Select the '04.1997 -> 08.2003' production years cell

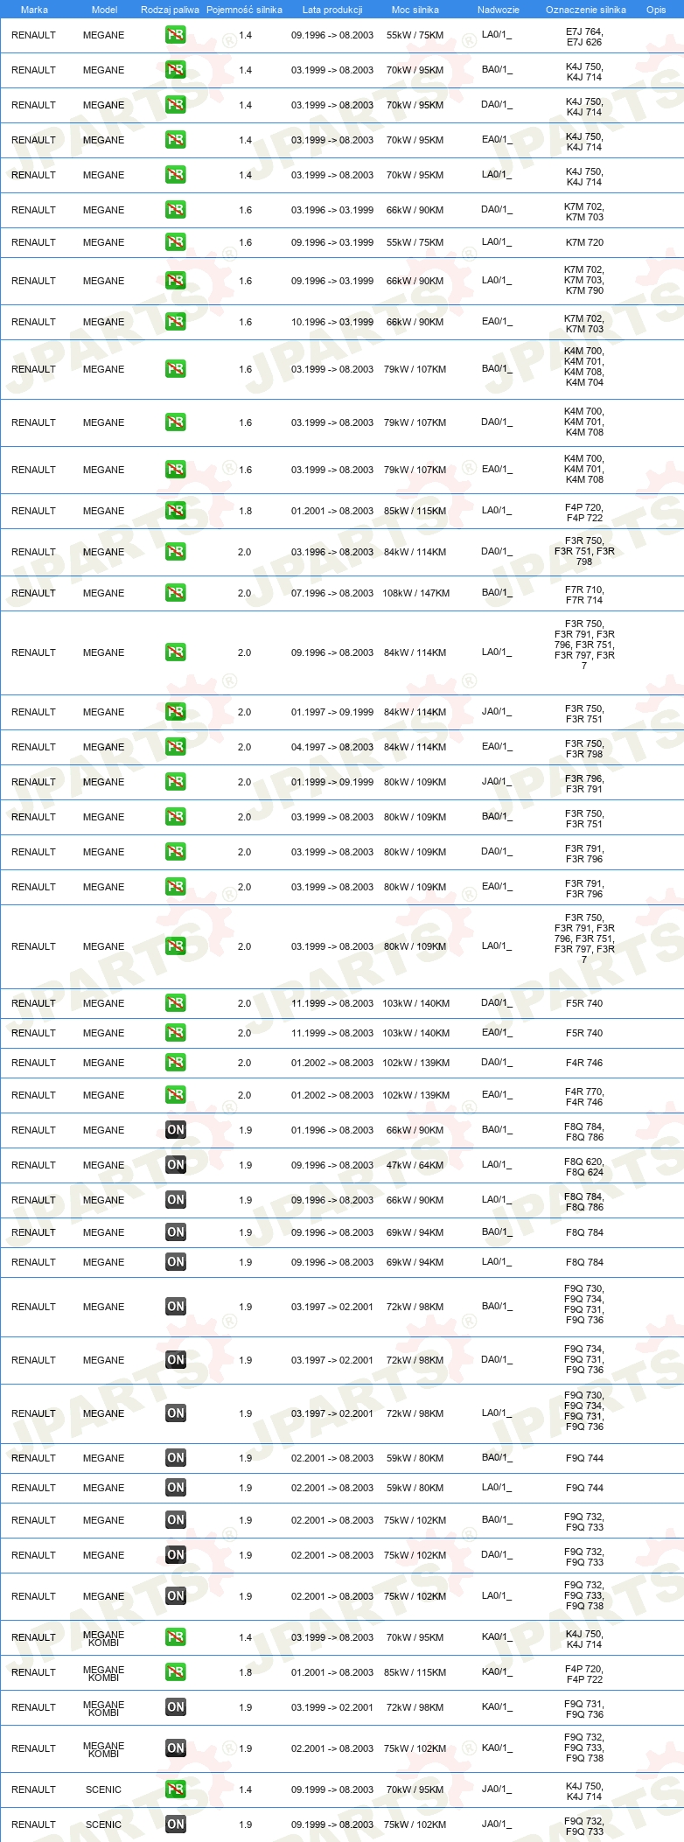(332, 747)
